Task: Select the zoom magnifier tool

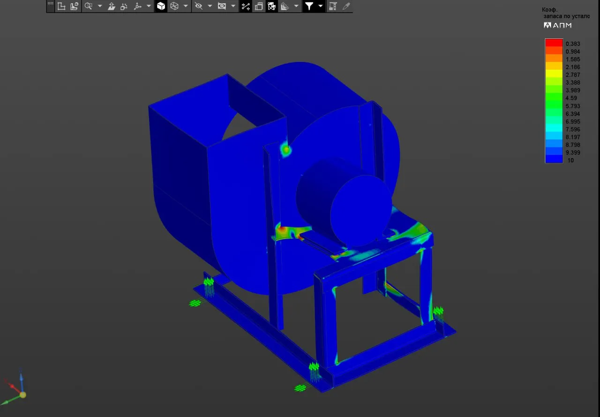Action: coord(88,6)
